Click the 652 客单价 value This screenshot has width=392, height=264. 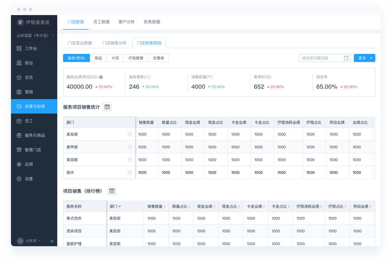259,87
